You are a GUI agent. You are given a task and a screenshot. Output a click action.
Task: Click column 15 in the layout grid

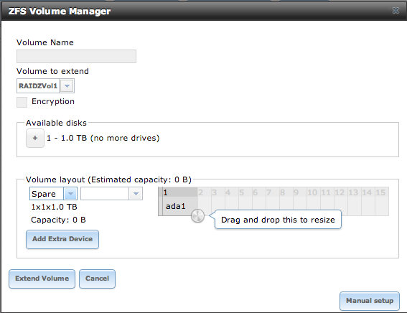(382, 192)
